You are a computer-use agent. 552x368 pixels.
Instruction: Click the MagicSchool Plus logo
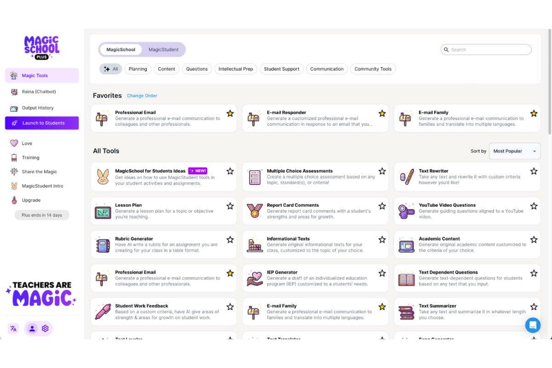(x=42, y=48)
